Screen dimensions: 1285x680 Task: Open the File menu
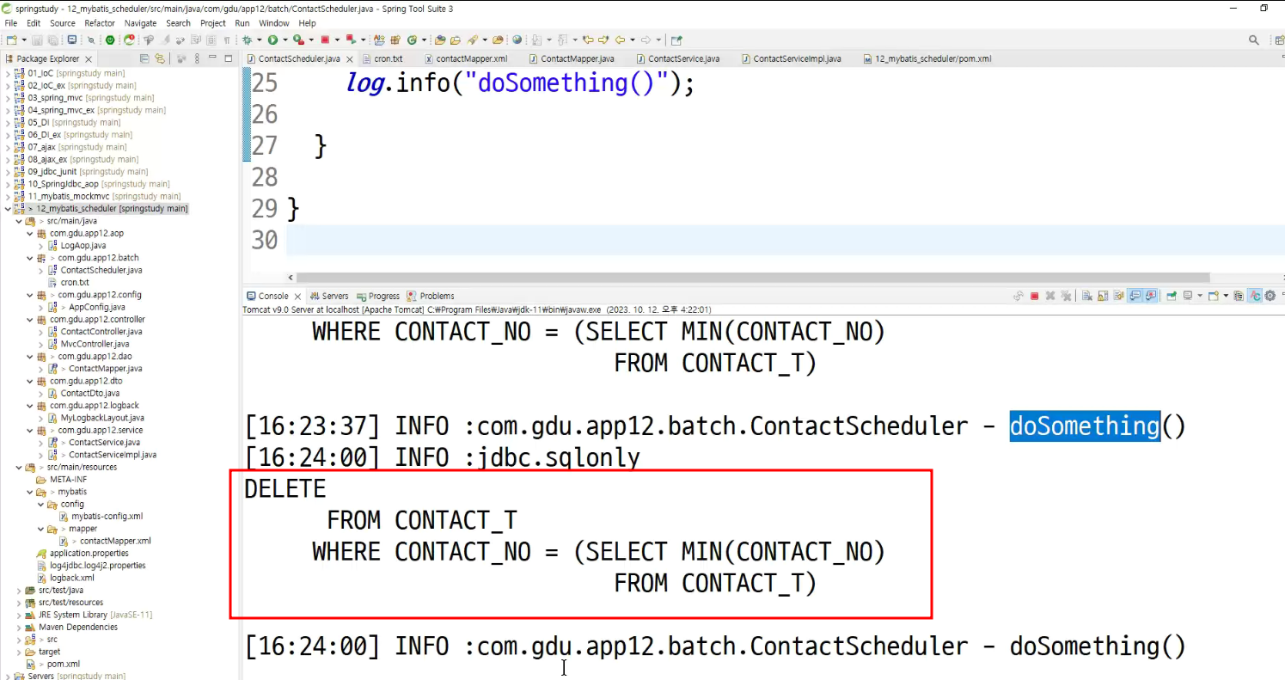10,23
